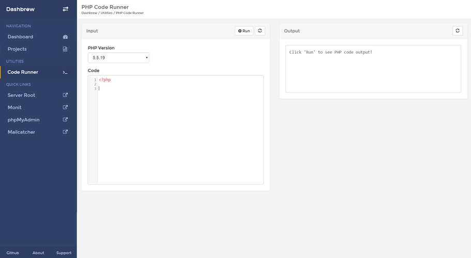This screenshot has width=471, height=258.
Task: Open the PHP Version dropdown
Action: (x=118, y=58)
